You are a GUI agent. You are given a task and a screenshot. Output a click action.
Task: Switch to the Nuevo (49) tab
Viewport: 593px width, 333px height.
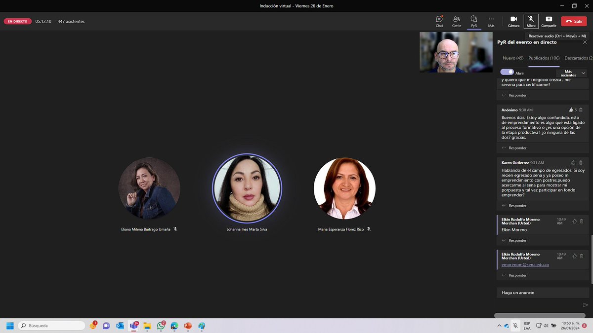513,58
